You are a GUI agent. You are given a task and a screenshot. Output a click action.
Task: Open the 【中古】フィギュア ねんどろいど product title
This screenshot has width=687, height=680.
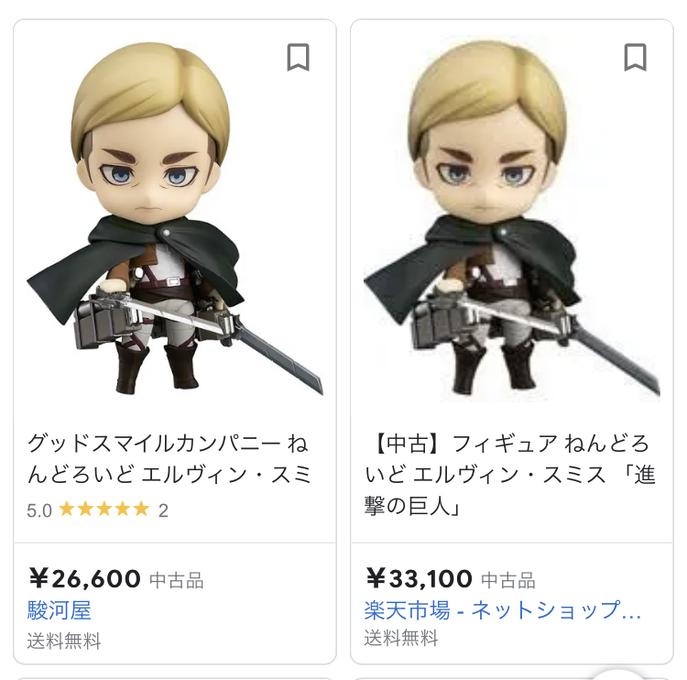507,474
